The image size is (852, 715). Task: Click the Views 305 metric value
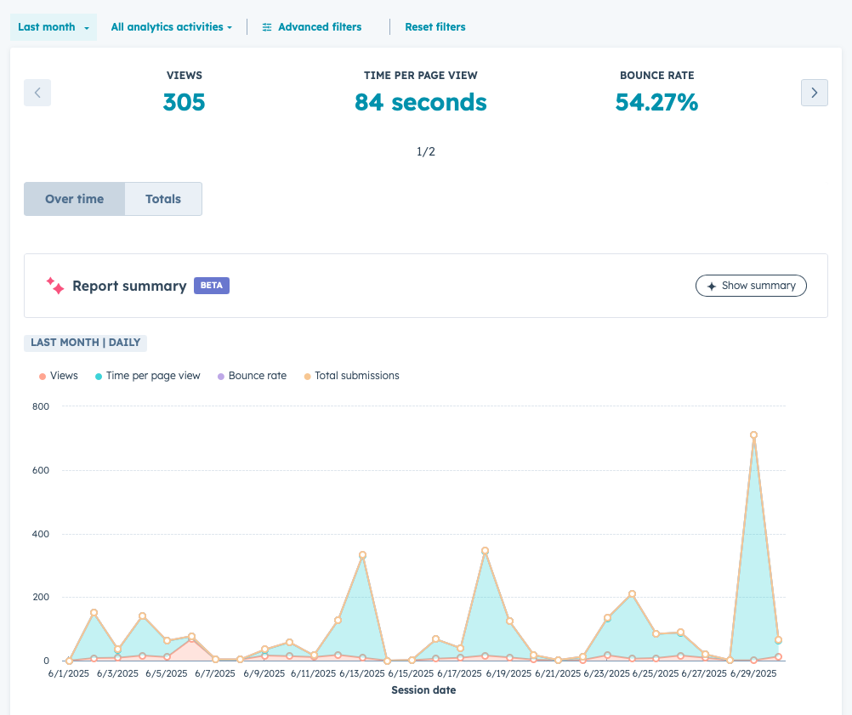click(184, 103)
